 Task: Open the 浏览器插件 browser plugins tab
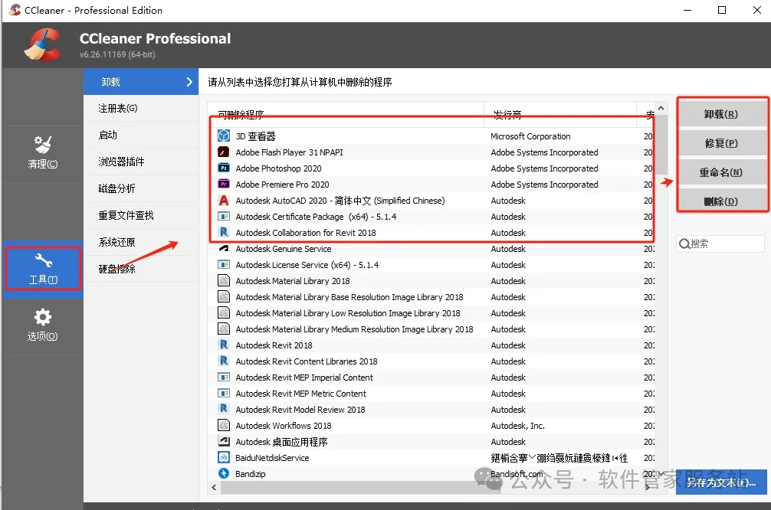(140, 162)
